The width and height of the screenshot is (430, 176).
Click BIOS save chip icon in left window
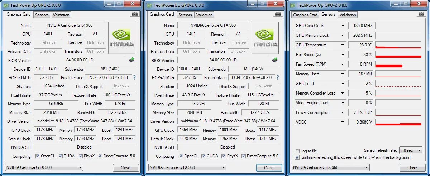pyautogui.click(x=132, y=60)
